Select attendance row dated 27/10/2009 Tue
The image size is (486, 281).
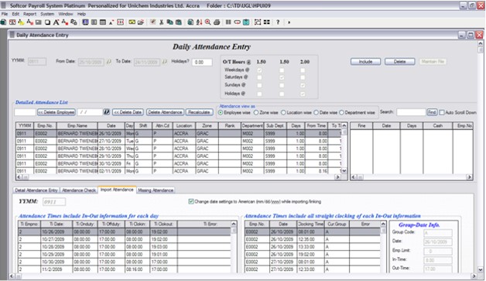coord(179,141)
